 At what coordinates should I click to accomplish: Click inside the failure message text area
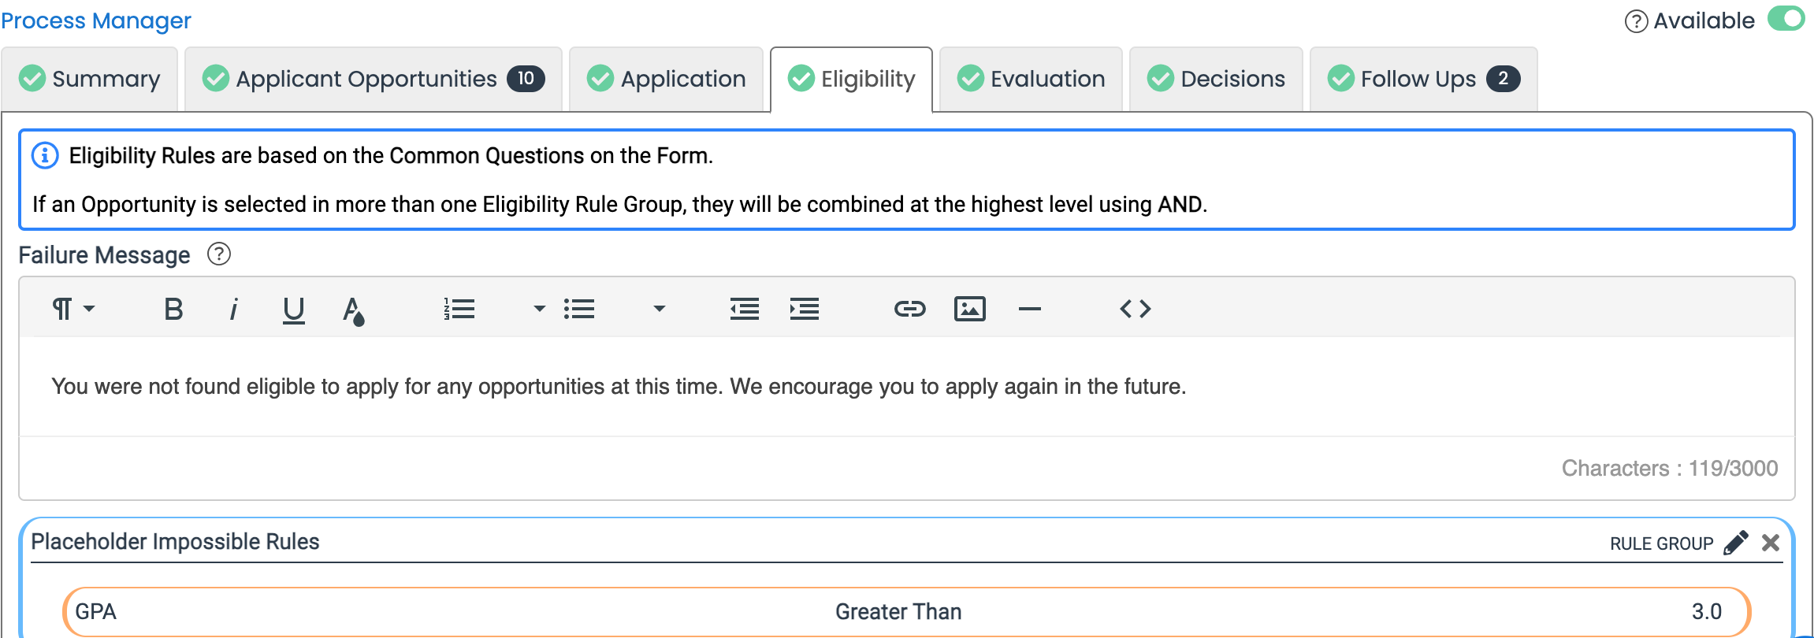coord(906,387)
